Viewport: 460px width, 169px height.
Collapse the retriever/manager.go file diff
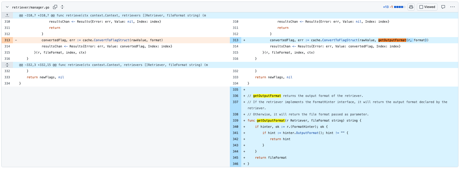pos(7,7)
